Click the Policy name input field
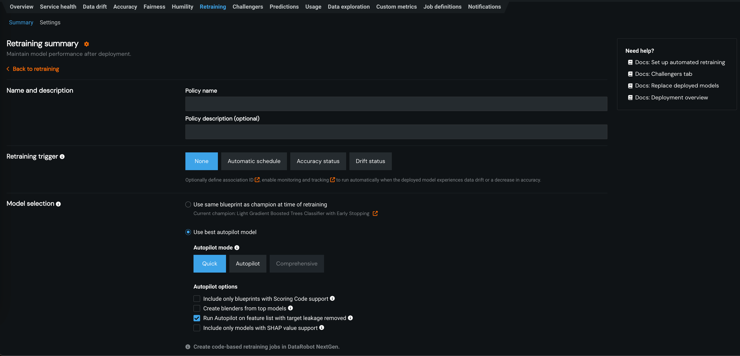Viewport: 740px width, 356px height. click(396, 104)
